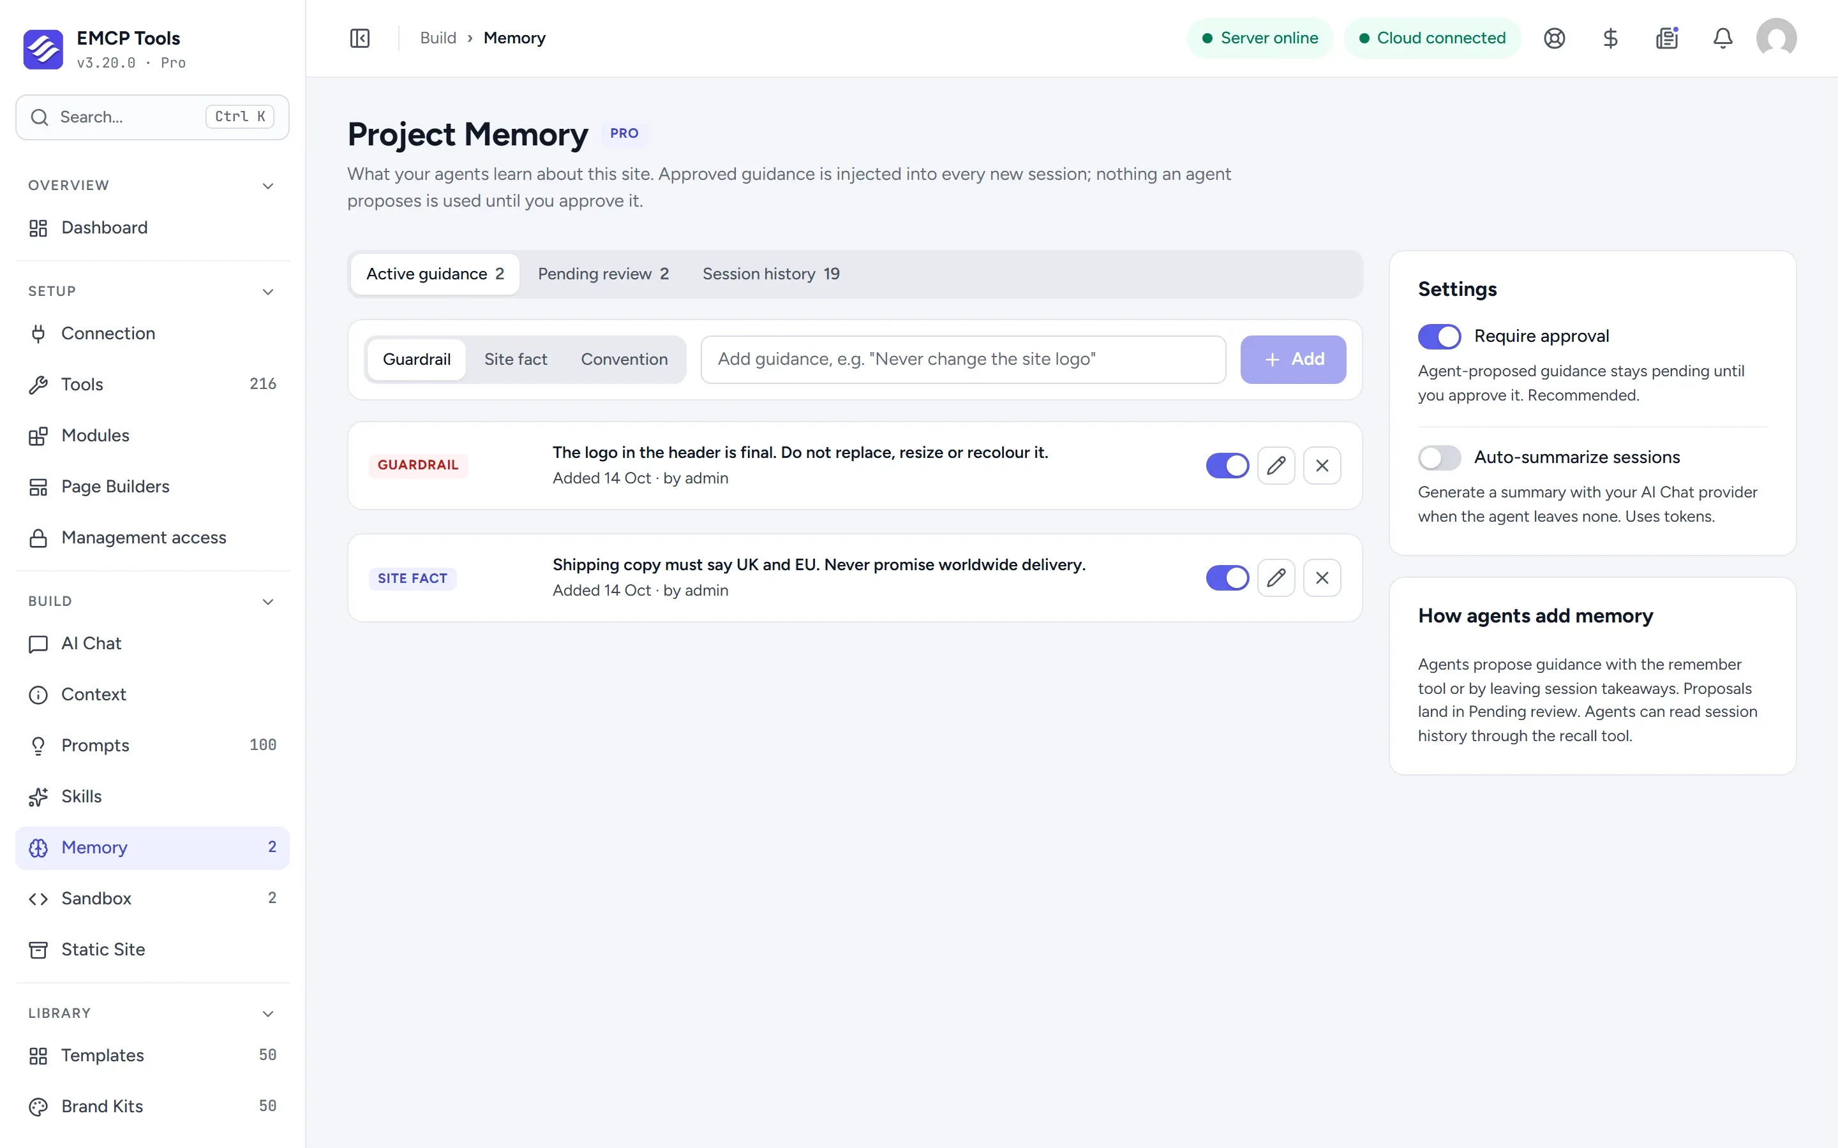1838x1148 pixels.
Task: Collapse the Build sidebar section
Action: coord(267,601)
